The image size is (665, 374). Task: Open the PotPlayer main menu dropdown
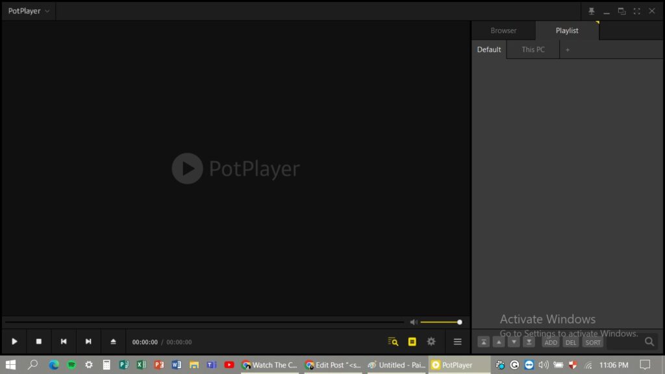(x=29, y=11)
